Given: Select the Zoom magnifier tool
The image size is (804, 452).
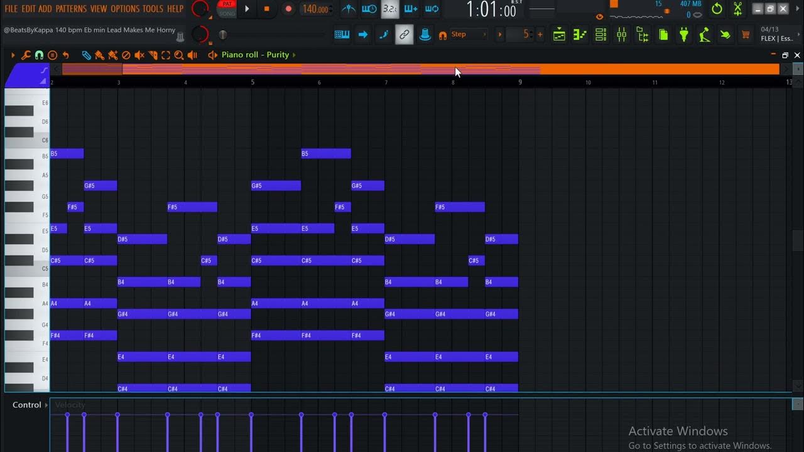Looking at the screenshot, I should (x=179, y=55).
